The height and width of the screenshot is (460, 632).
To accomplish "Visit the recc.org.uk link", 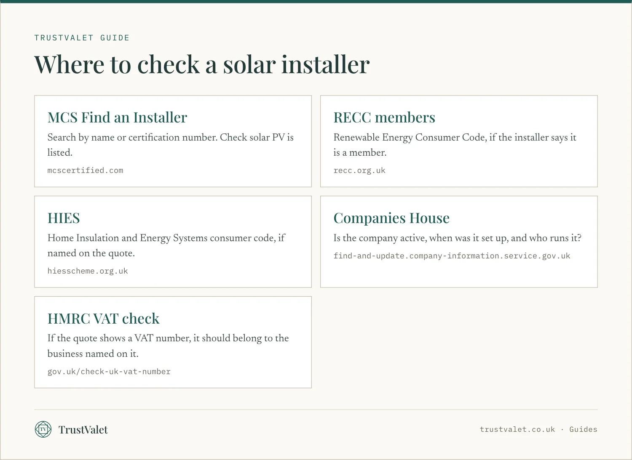I will 359,170.
